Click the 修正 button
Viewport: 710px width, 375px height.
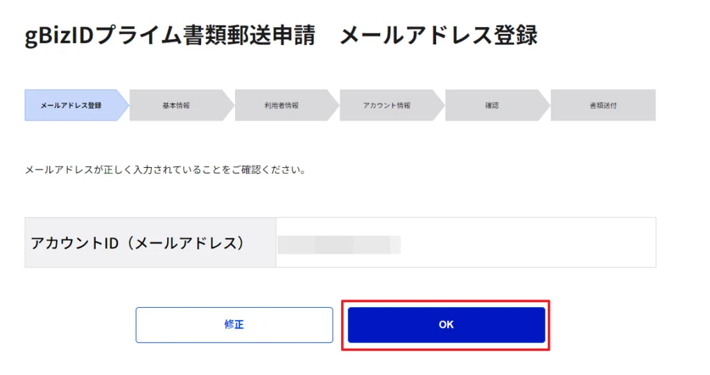click(234, 324)
